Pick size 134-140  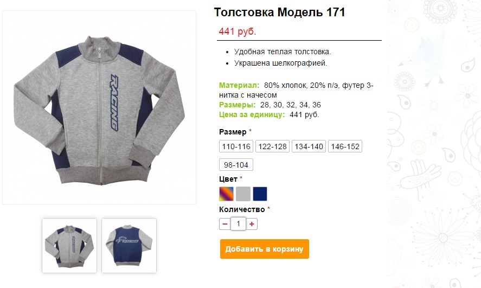coord(309,146)
